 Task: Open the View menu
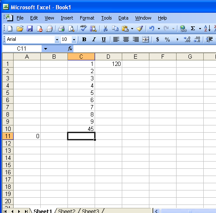click(49, 18)
